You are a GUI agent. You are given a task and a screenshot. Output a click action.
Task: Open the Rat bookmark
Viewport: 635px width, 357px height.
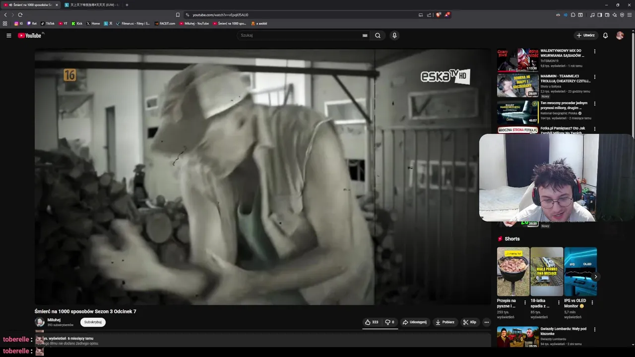32,23
